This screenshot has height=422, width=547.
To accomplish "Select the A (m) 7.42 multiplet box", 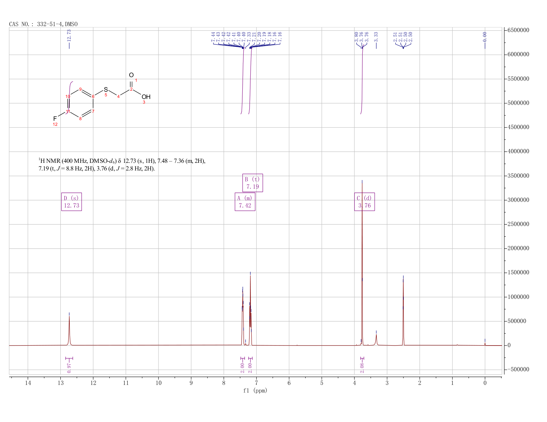I will pos(245,202).
